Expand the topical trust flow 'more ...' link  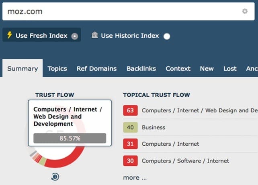coord(135,177)
